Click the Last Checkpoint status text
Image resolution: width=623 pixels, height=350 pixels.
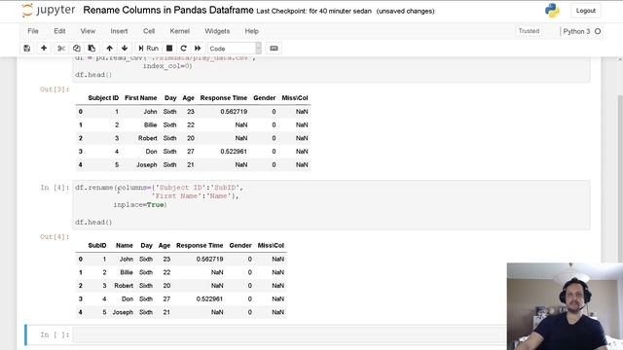[x=313, y=11]
